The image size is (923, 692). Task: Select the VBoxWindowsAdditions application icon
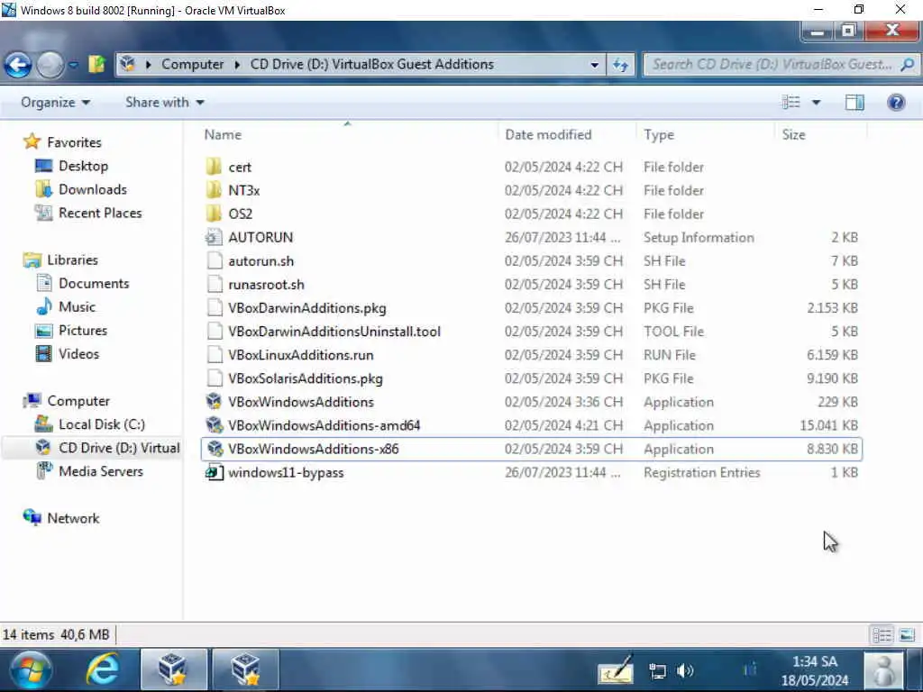[x=215, y=402]
